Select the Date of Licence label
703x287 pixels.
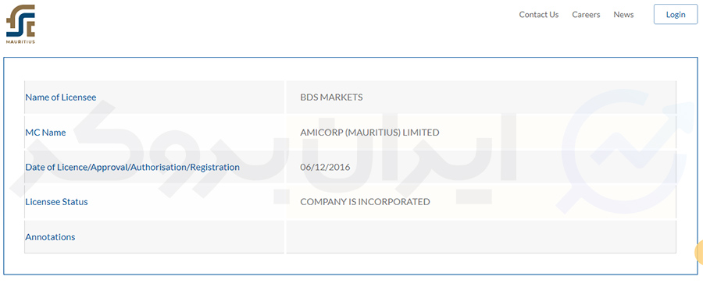[132, 167]
